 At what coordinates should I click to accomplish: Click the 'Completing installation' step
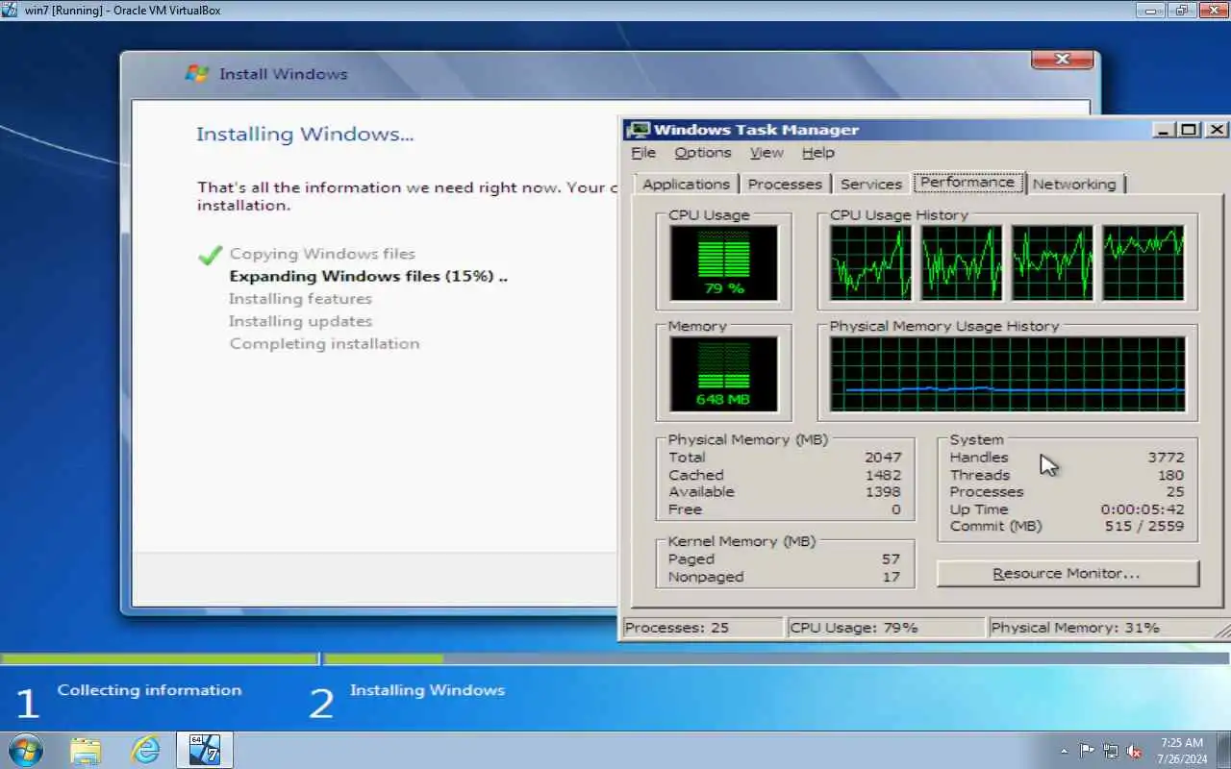(x=324, y=344)
